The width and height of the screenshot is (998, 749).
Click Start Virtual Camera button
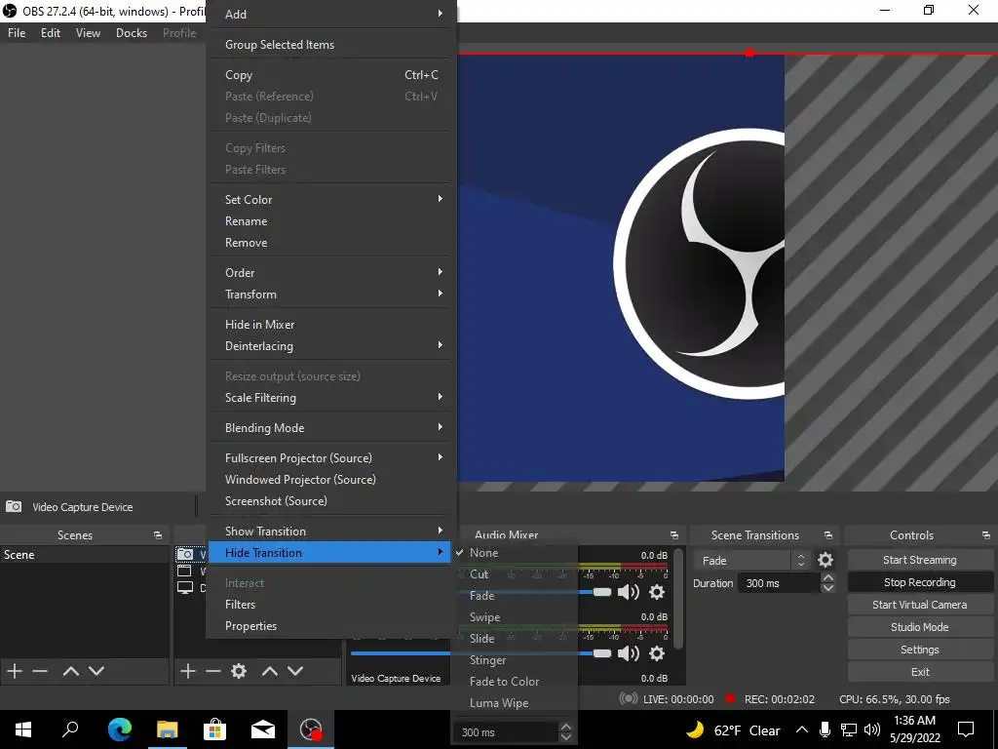(x=920, y=605)
